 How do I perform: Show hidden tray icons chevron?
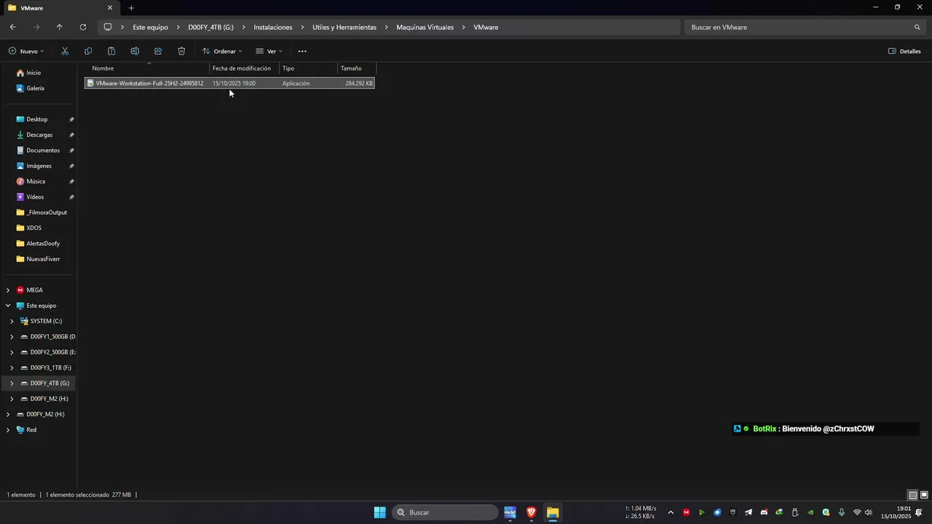pos(671,512)
